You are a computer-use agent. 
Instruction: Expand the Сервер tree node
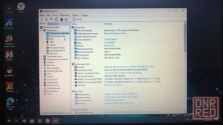pos(42,62)
